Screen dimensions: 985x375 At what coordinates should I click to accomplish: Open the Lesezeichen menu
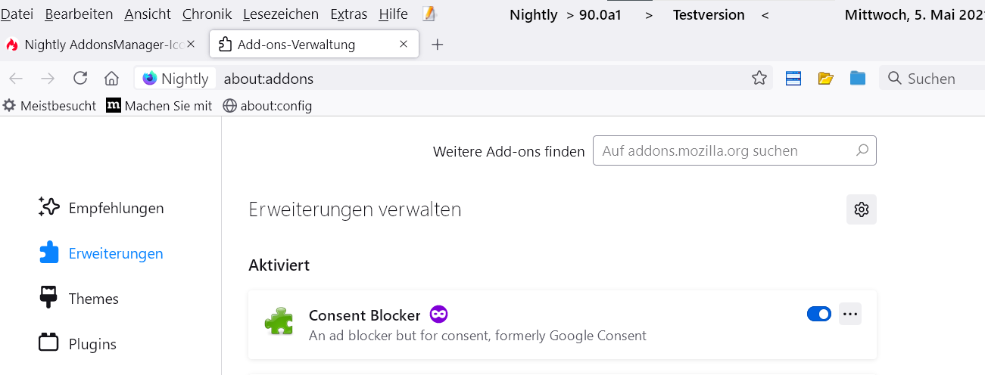tap(281, 14)
